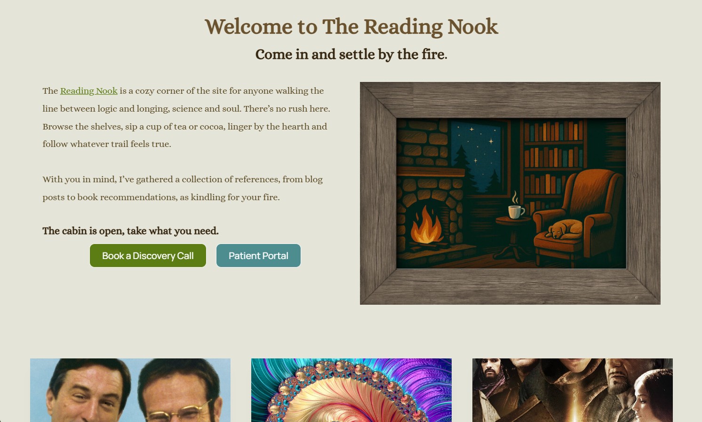Image resolution: width=702 pixels, height=422 pixels.
Task: Click 'The cabin is open, take what you need' text
Action: click(130, 231)
